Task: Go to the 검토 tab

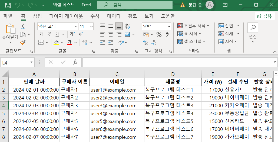Action: [x=133, y=16]
